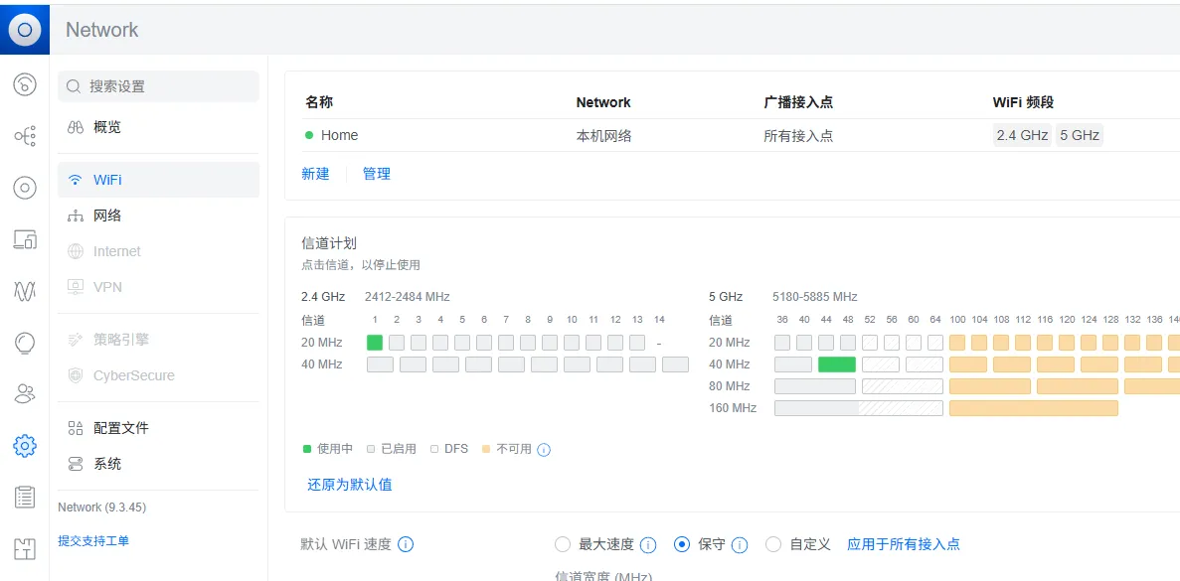
Task: Click the green status dot beside Home
Action: [x=308, y=135]
